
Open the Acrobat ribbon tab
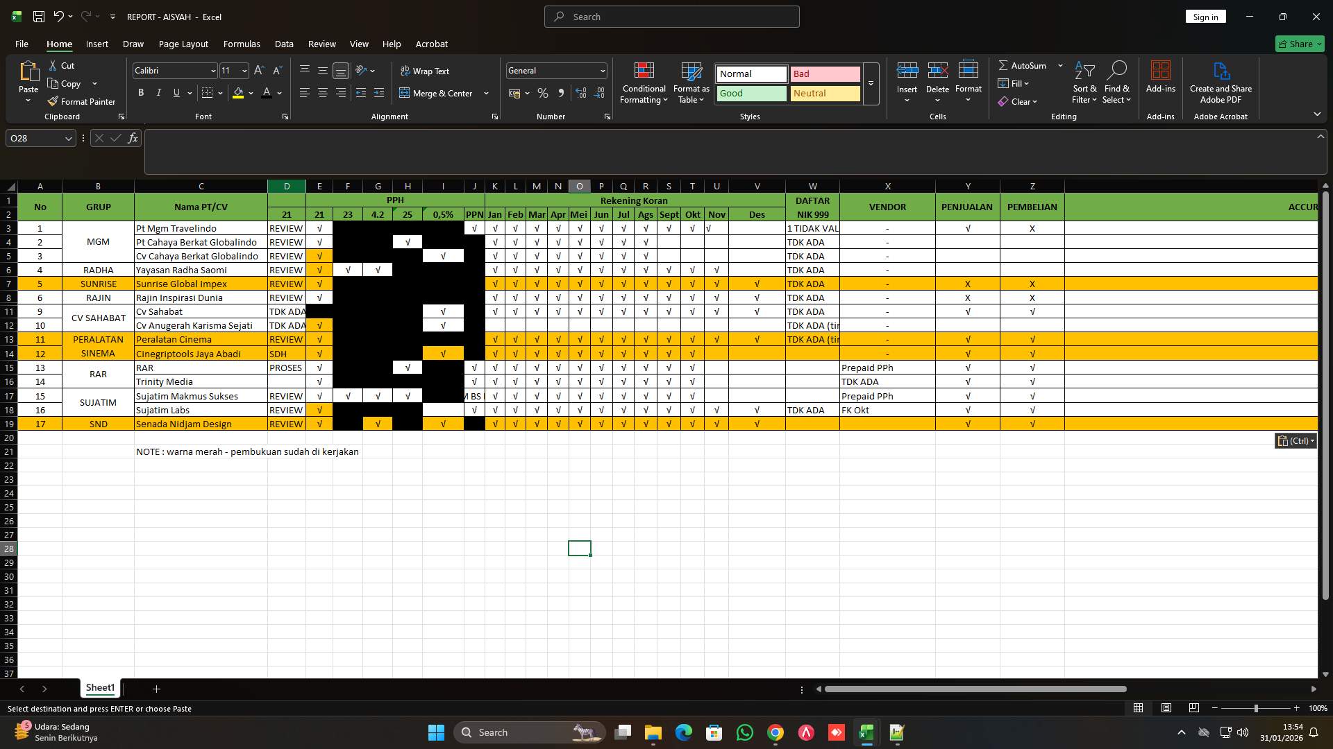point(431,44)
